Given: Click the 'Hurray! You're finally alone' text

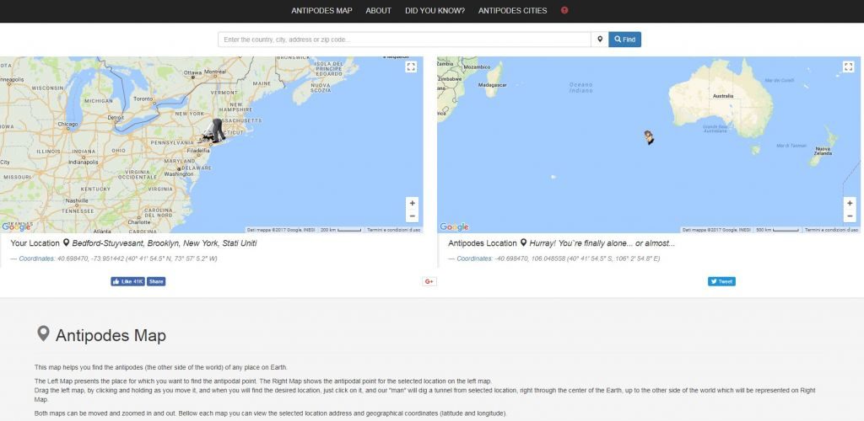Looking at the screenshot, I should [602, 243].
